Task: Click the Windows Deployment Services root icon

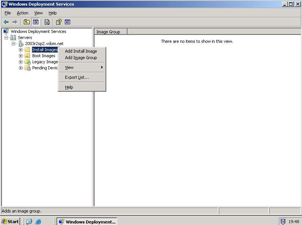Action: coord(6,31)
